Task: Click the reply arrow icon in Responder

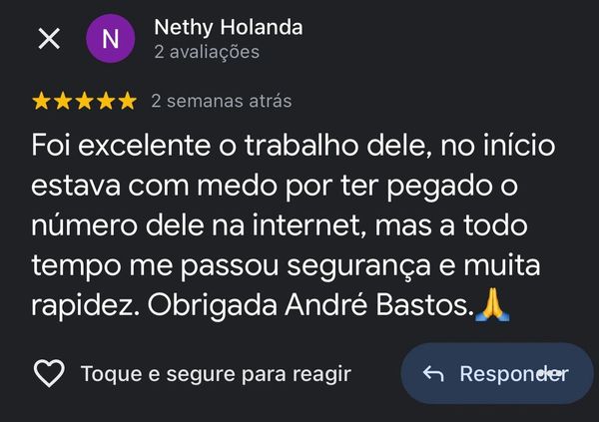Action: 433,374
